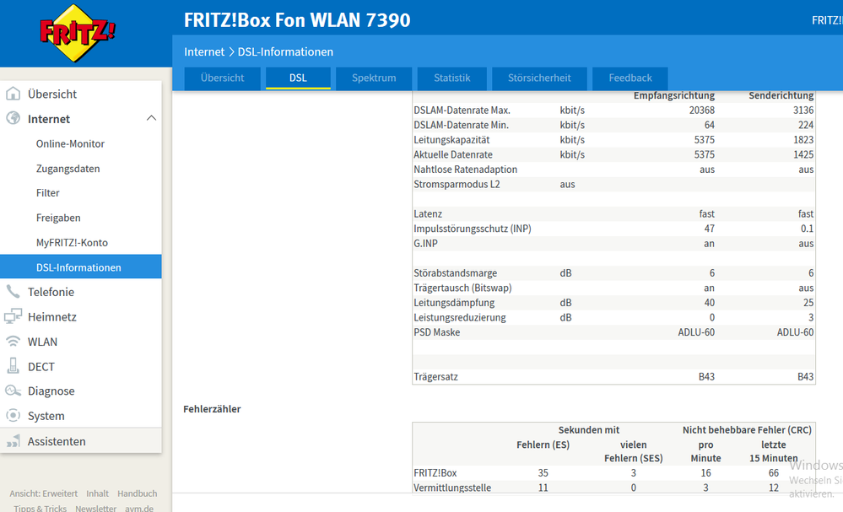The width and height of the screenshot is (843, 512).
Task: Click the Fehlerzähler heading
Action: coord(212,409)
